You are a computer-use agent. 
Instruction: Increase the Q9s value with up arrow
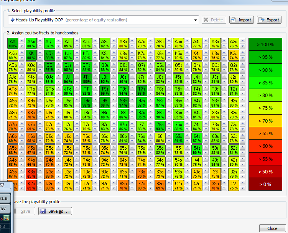click(114, 65)
